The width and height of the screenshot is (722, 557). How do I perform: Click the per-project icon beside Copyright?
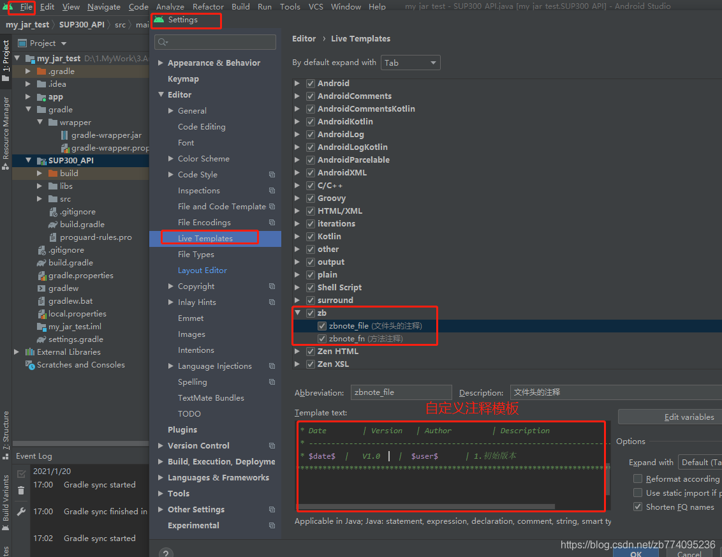[x=272, y=286]
